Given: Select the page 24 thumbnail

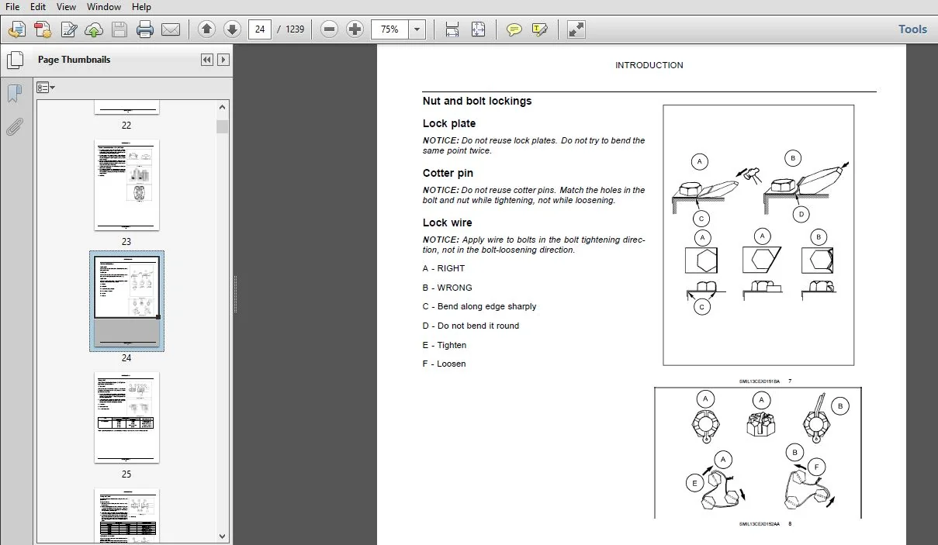Looking at the screenshot, I should pyautogui.click(x=126, y=302).
